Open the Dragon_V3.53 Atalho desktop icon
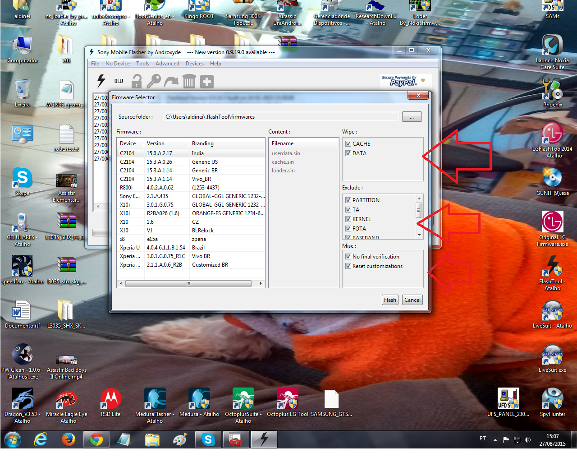 22,406
